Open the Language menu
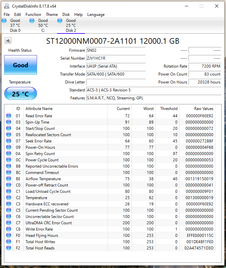 click(96, 15)
